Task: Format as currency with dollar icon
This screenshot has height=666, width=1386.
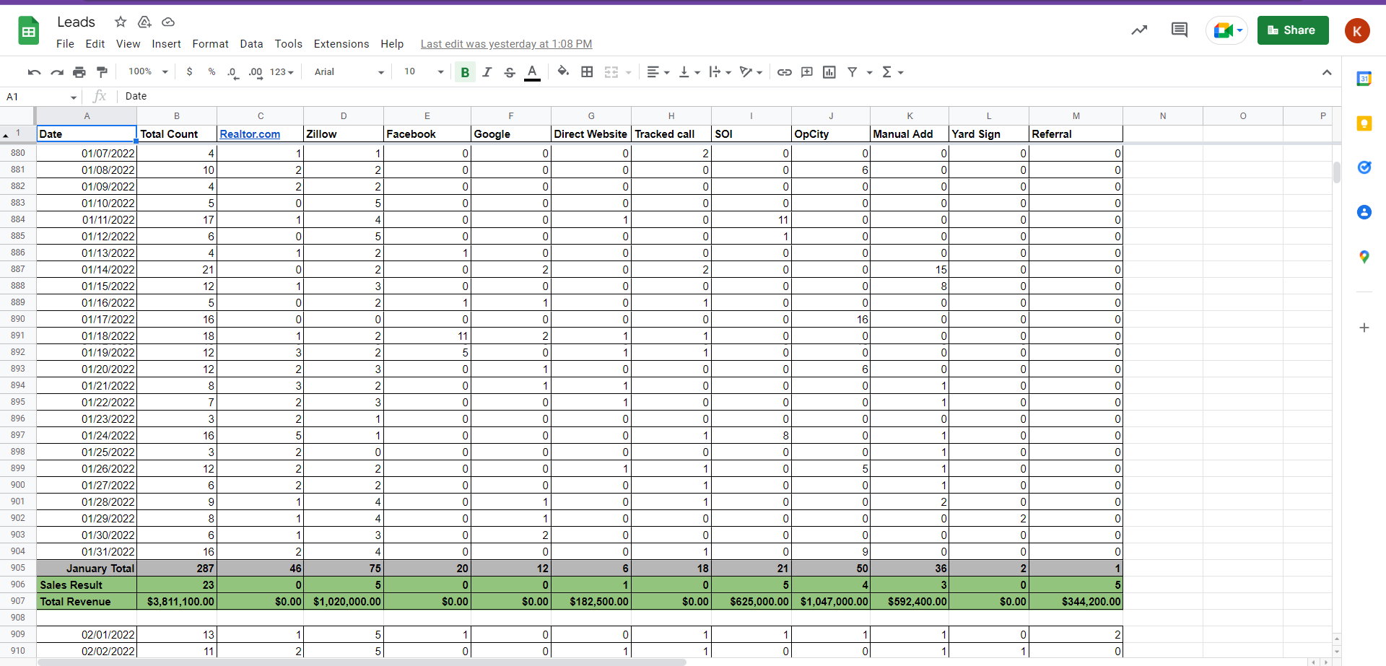Action: [189, 72]
